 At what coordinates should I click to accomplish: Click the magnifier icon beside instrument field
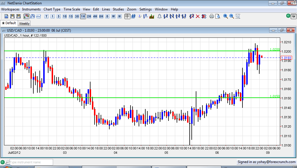pyautogui.click(x=7, y=162)
